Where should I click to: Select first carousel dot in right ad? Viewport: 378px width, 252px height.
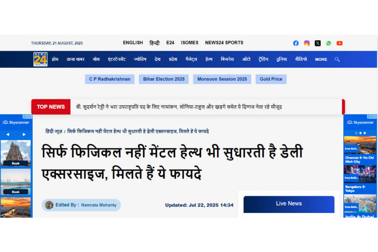356,133
